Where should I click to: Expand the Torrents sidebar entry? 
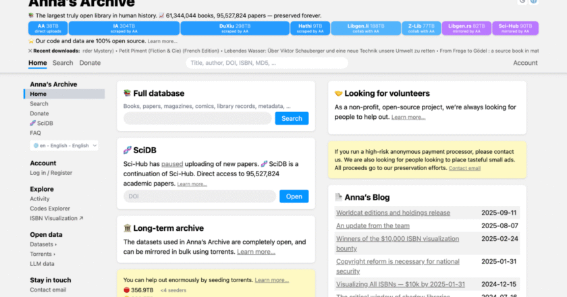point(43,254)
